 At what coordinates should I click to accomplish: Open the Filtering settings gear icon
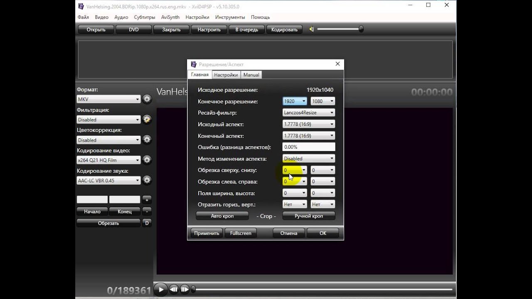147,120
